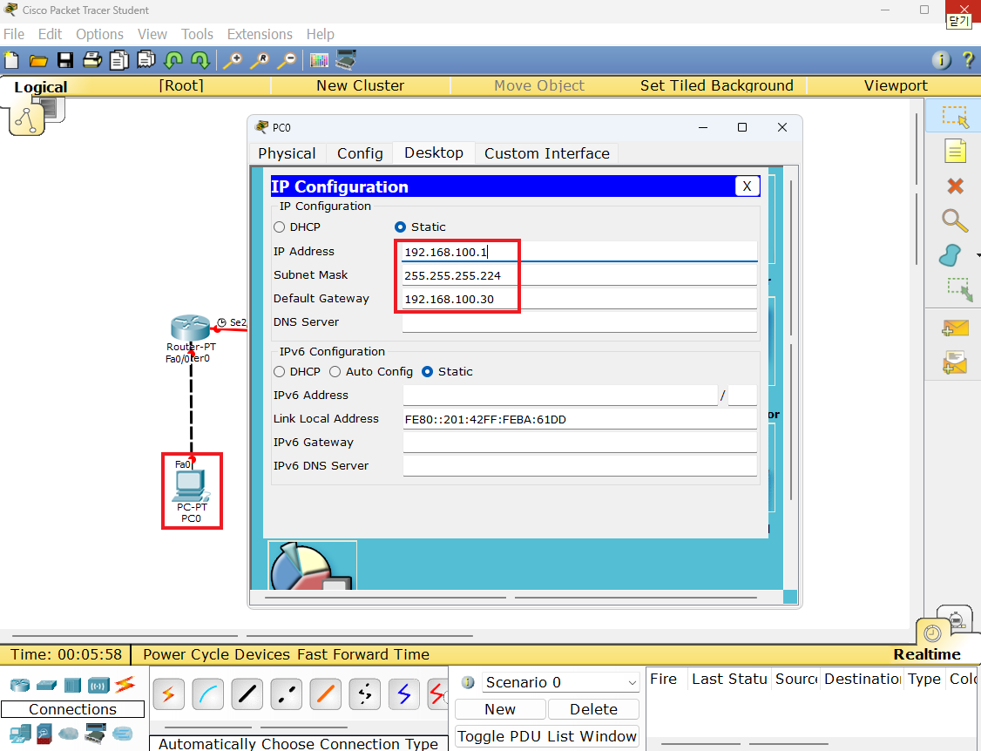Reset zoom with the R magnifier icon
The image size is (981, 751).
pos(260,60)
